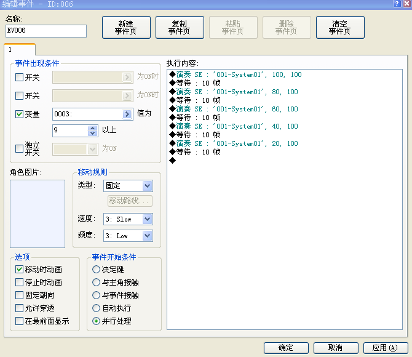Select the 并行处理 trigger radio button

pos(96,321)
